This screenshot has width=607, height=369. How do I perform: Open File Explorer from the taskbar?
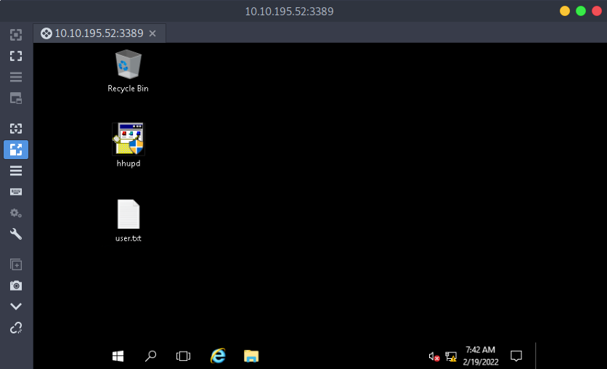(x=251, y=356)
